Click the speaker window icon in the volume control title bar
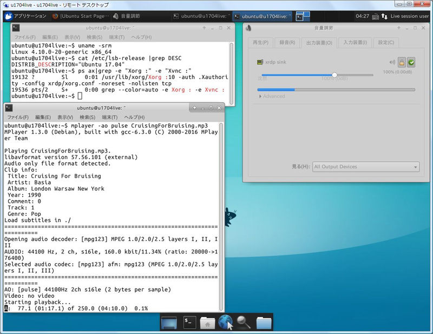This screenshot has height=334, width=433. click(248, 28)
